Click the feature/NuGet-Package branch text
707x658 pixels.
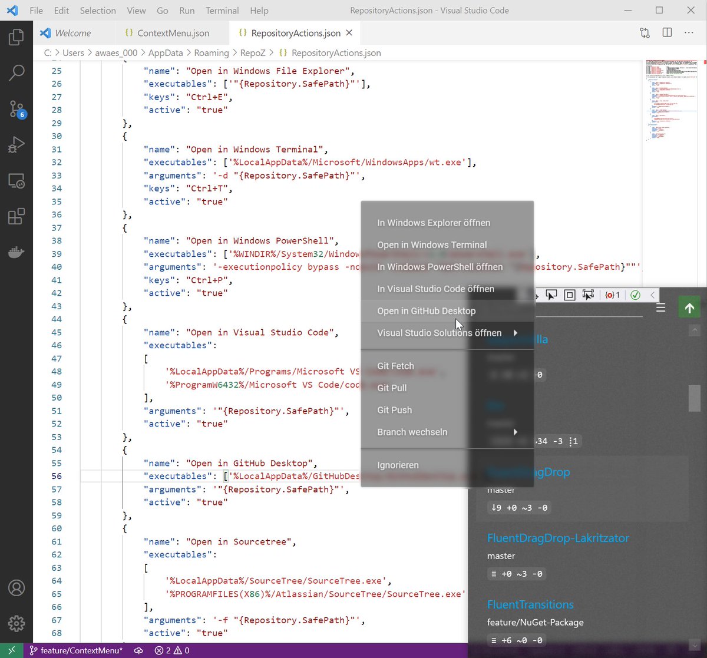pos(536,622)
